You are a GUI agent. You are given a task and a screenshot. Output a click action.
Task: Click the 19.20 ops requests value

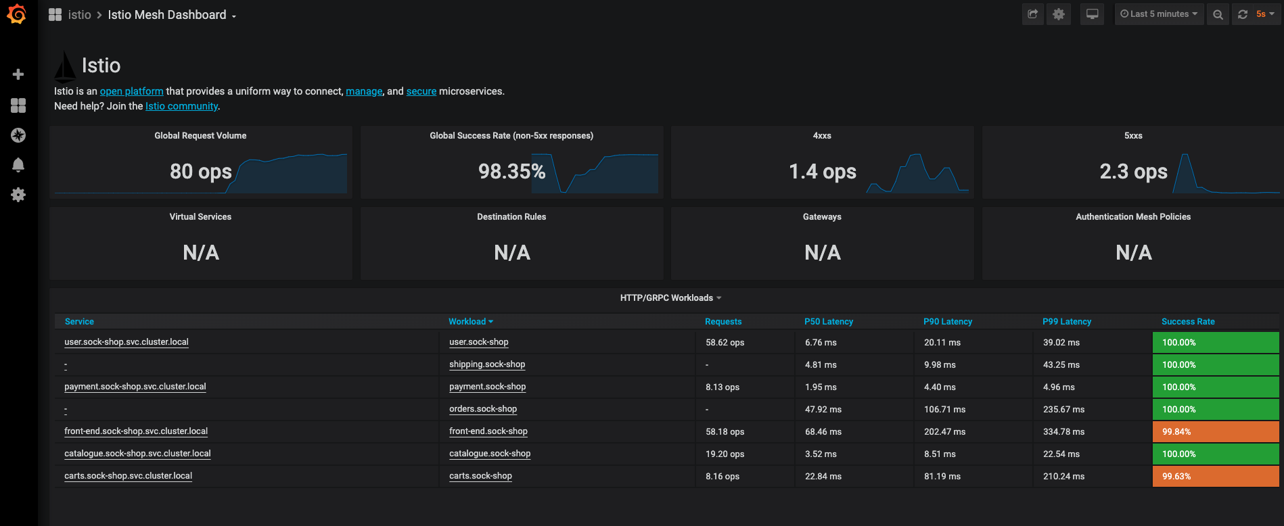[725, 454]
